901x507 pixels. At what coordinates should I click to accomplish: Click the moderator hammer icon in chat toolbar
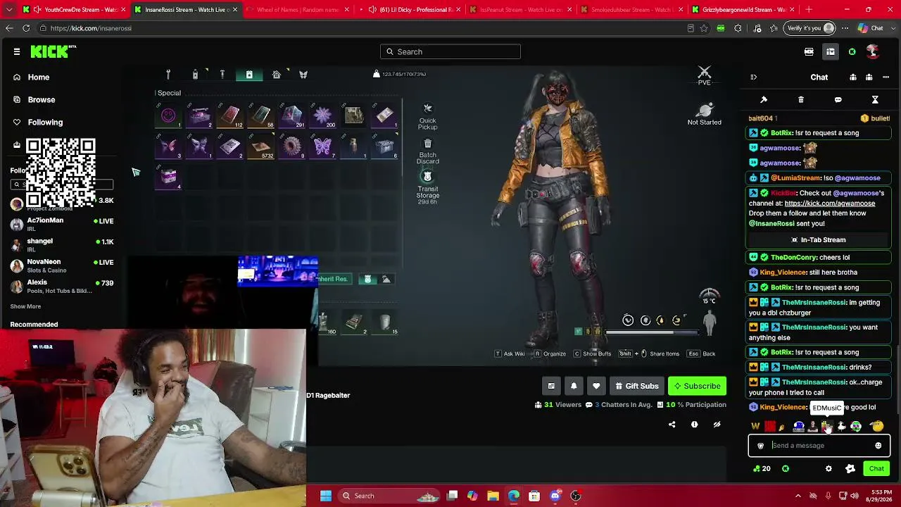764,100
